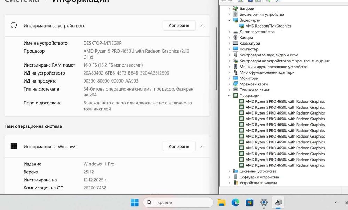Click the Камери webcam icon
The image size is (348, 210).
(x=235, y=38)
